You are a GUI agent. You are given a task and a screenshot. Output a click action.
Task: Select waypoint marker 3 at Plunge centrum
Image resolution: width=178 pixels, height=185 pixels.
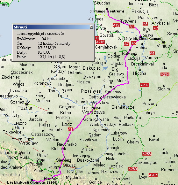pyautogui.click(x=107, y=9)
